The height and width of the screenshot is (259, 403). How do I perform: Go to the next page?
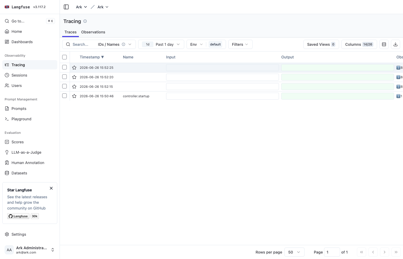tap(385, 252)
